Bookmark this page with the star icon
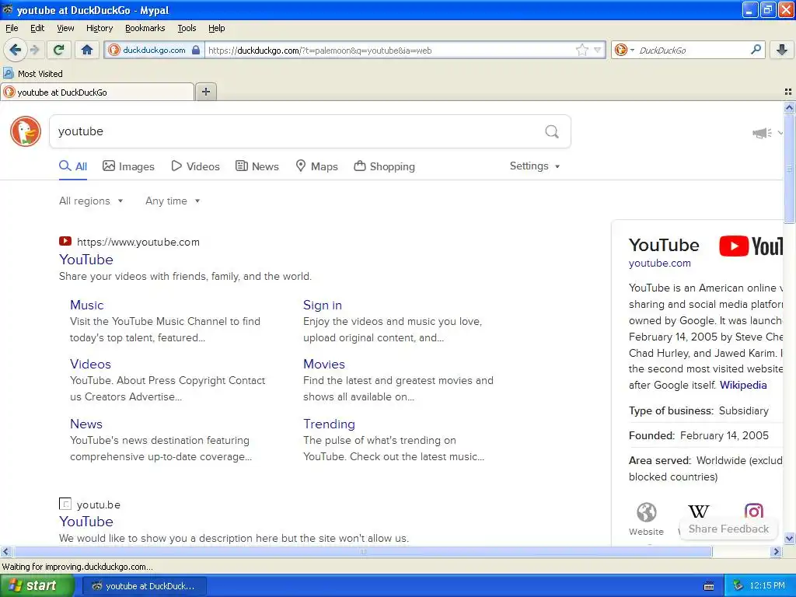Image resolution: width=796 pixels, height=597 pixels. coord(581,50)
